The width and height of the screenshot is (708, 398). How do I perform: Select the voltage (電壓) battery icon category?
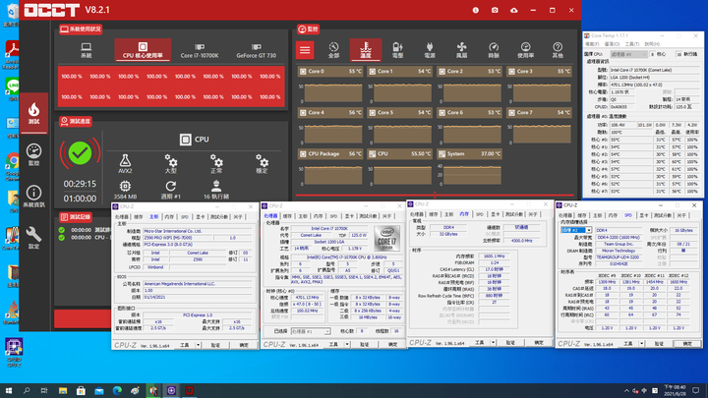click(x=397, y=50)
